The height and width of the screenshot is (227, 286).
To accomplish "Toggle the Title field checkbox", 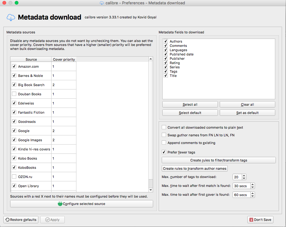I will pos(166,76).
